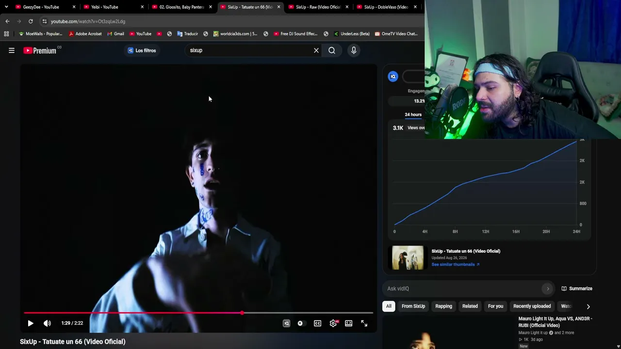This screenshot has height=349, width=621.
Task: Mute the video volume speaker
Action: 47,323
